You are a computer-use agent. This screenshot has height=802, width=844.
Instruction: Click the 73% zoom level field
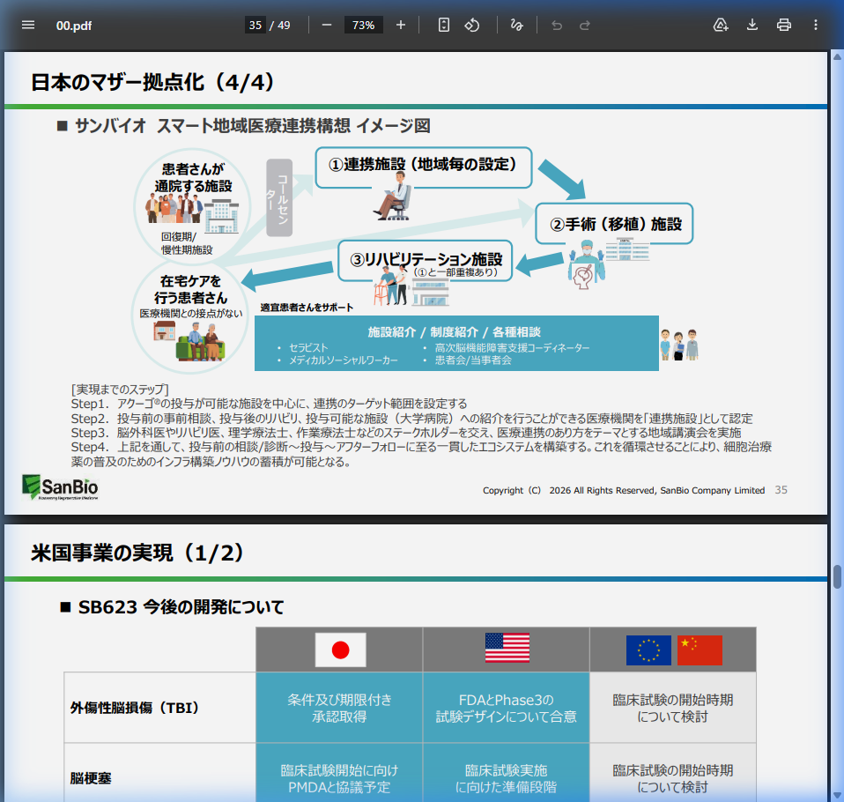(363, 26)
